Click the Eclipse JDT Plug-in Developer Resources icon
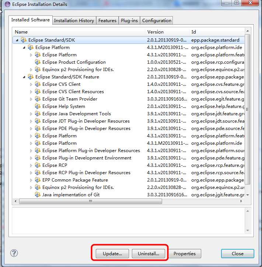 (x=38, y=121)
